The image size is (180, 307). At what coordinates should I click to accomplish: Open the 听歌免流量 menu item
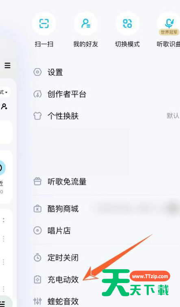tap(106, 182)
